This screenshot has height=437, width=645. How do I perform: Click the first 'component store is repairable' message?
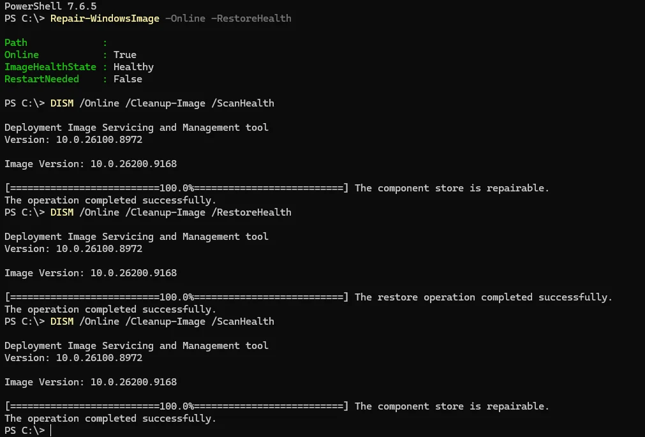click(452, 188)
